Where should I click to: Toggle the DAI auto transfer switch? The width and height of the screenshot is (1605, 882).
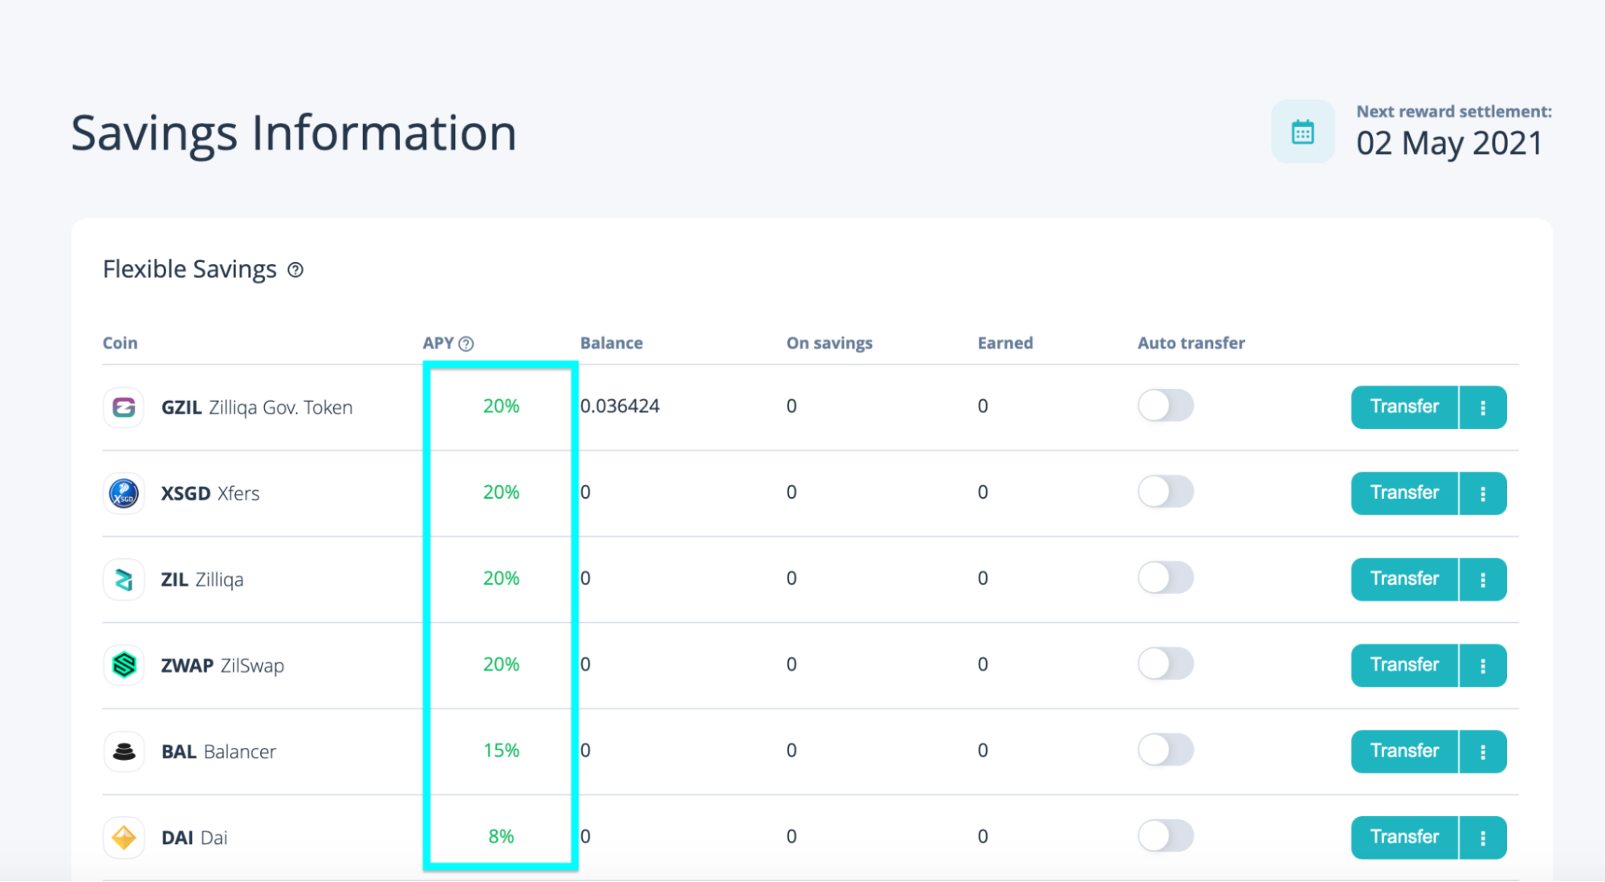coord(1165,835)
